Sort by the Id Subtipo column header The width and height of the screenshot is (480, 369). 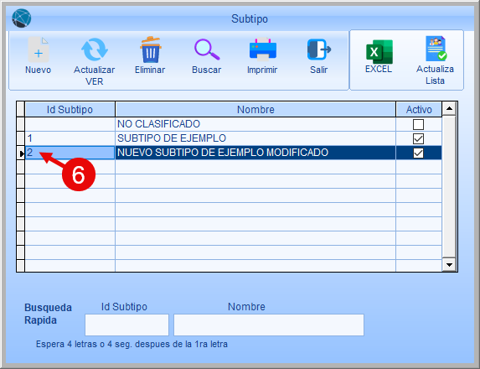coord(70,109)
